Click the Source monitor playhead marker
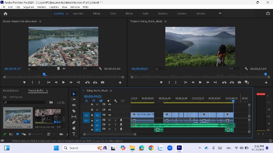Image resolution: width=273 pixels, height=153 pixels. coord(44,74)
